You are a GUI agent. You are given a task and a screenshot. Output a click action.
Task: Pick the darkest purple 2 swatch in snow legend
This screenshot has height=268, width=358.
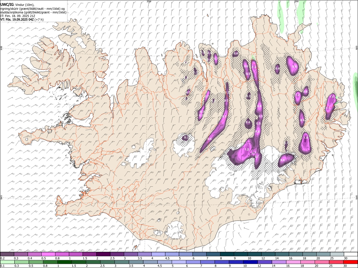click(x=103, y=254)
